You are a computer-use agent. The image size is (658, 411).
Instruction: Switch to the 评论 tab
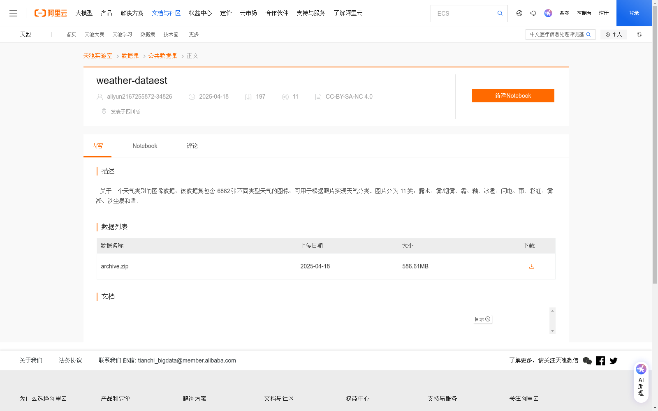coord(192,146)
